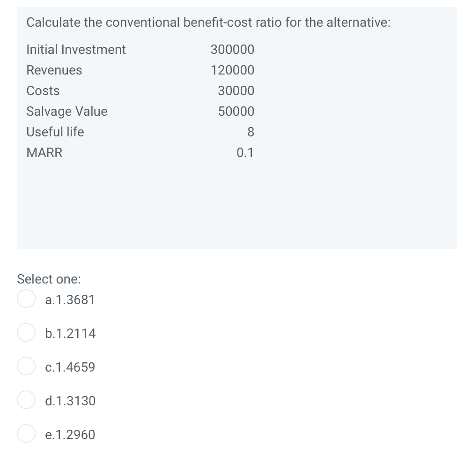Click the Costs value 30000
This screenshot has height=463, width=457.
(235, 90)
